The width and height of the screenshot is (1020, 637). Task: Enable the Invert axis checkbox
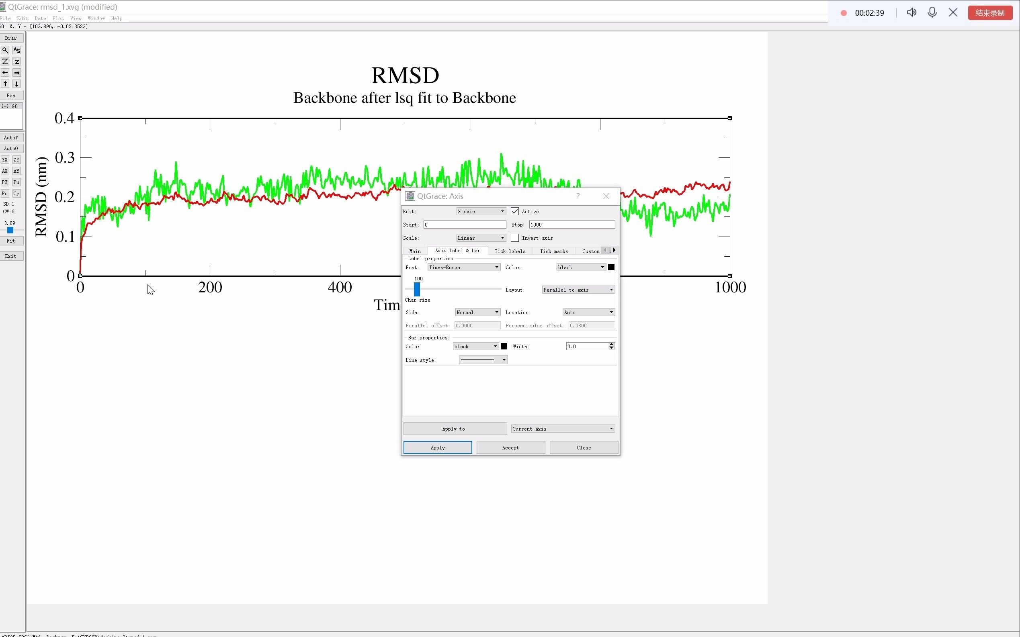click(x=515, y=238)
